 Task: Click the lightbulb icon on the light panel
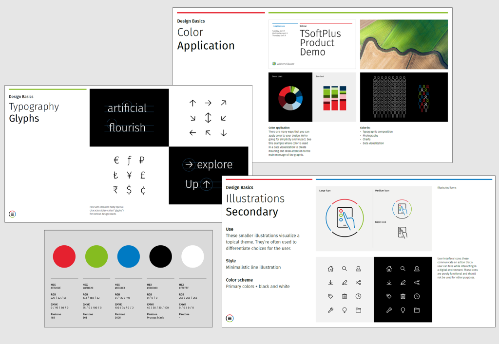(345, 310)
